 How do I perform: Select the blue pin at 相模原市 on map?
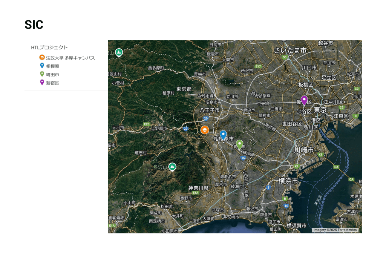click(223, 135)
